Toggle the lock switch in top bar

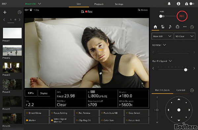click(x=192, y=4)
